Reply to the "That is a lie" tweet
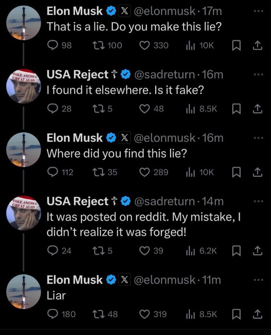Viewport: 271px width, 335px height. tap(53, 46)
